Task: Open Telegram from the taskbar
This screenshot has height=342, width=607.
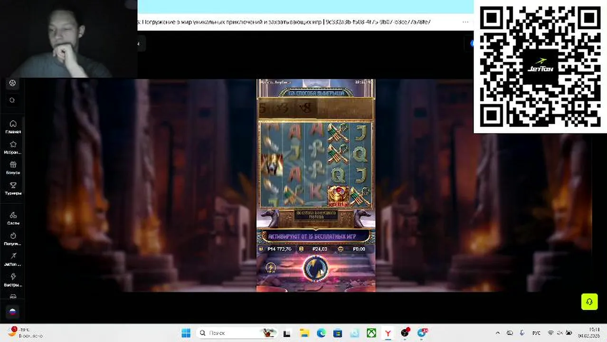Action: pyautogui.click(x=422, y=333)
